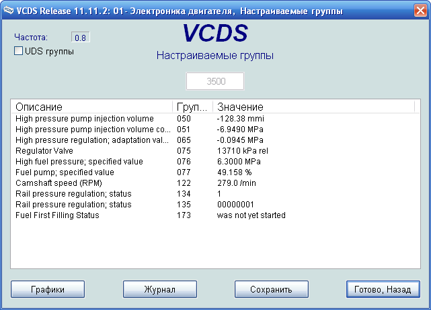Viewport: 431px width, 310px height.
Task: Sort by Описание column header
Action: click(92, 107)
